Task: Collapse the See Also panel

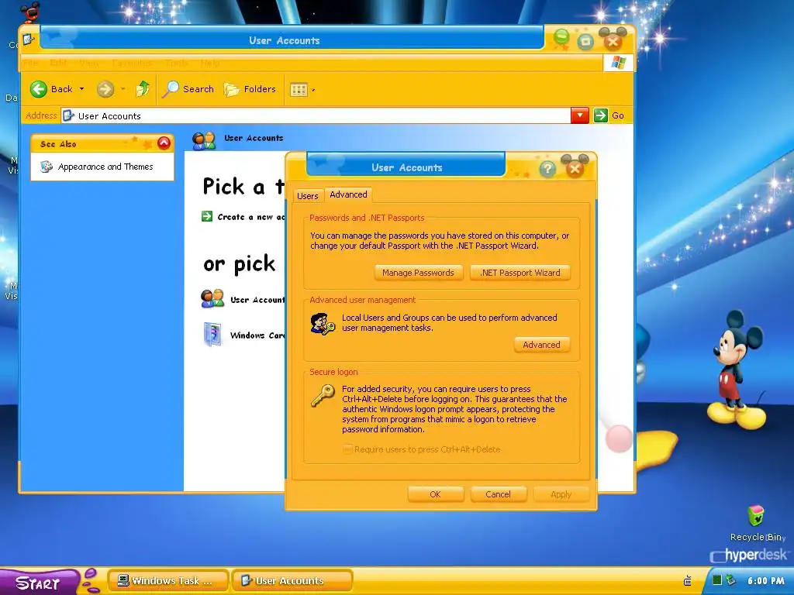Action: 164,143
